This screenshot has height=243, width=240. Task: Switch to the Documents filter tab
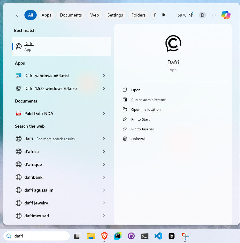point(71,15)
